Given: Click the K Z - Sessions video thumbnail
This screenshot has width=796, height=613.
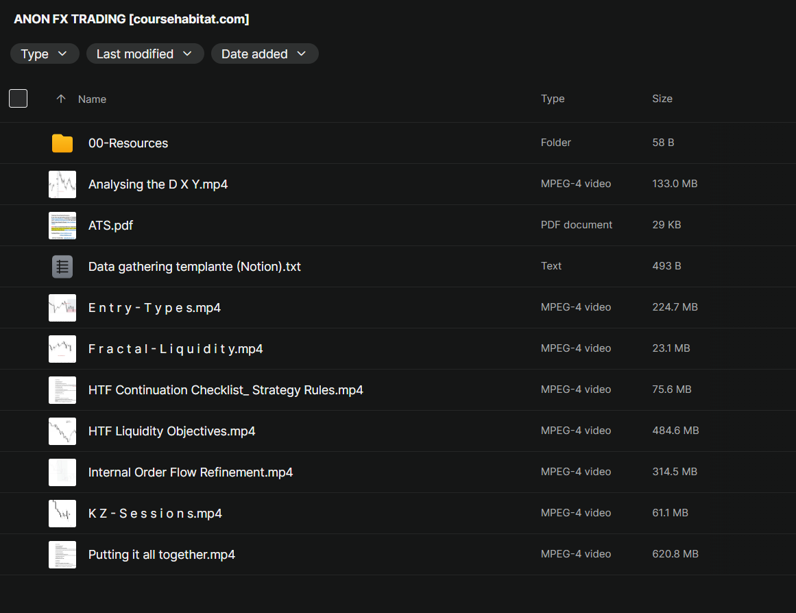Looking at the screenshot, I should click(x=62, y=514).
